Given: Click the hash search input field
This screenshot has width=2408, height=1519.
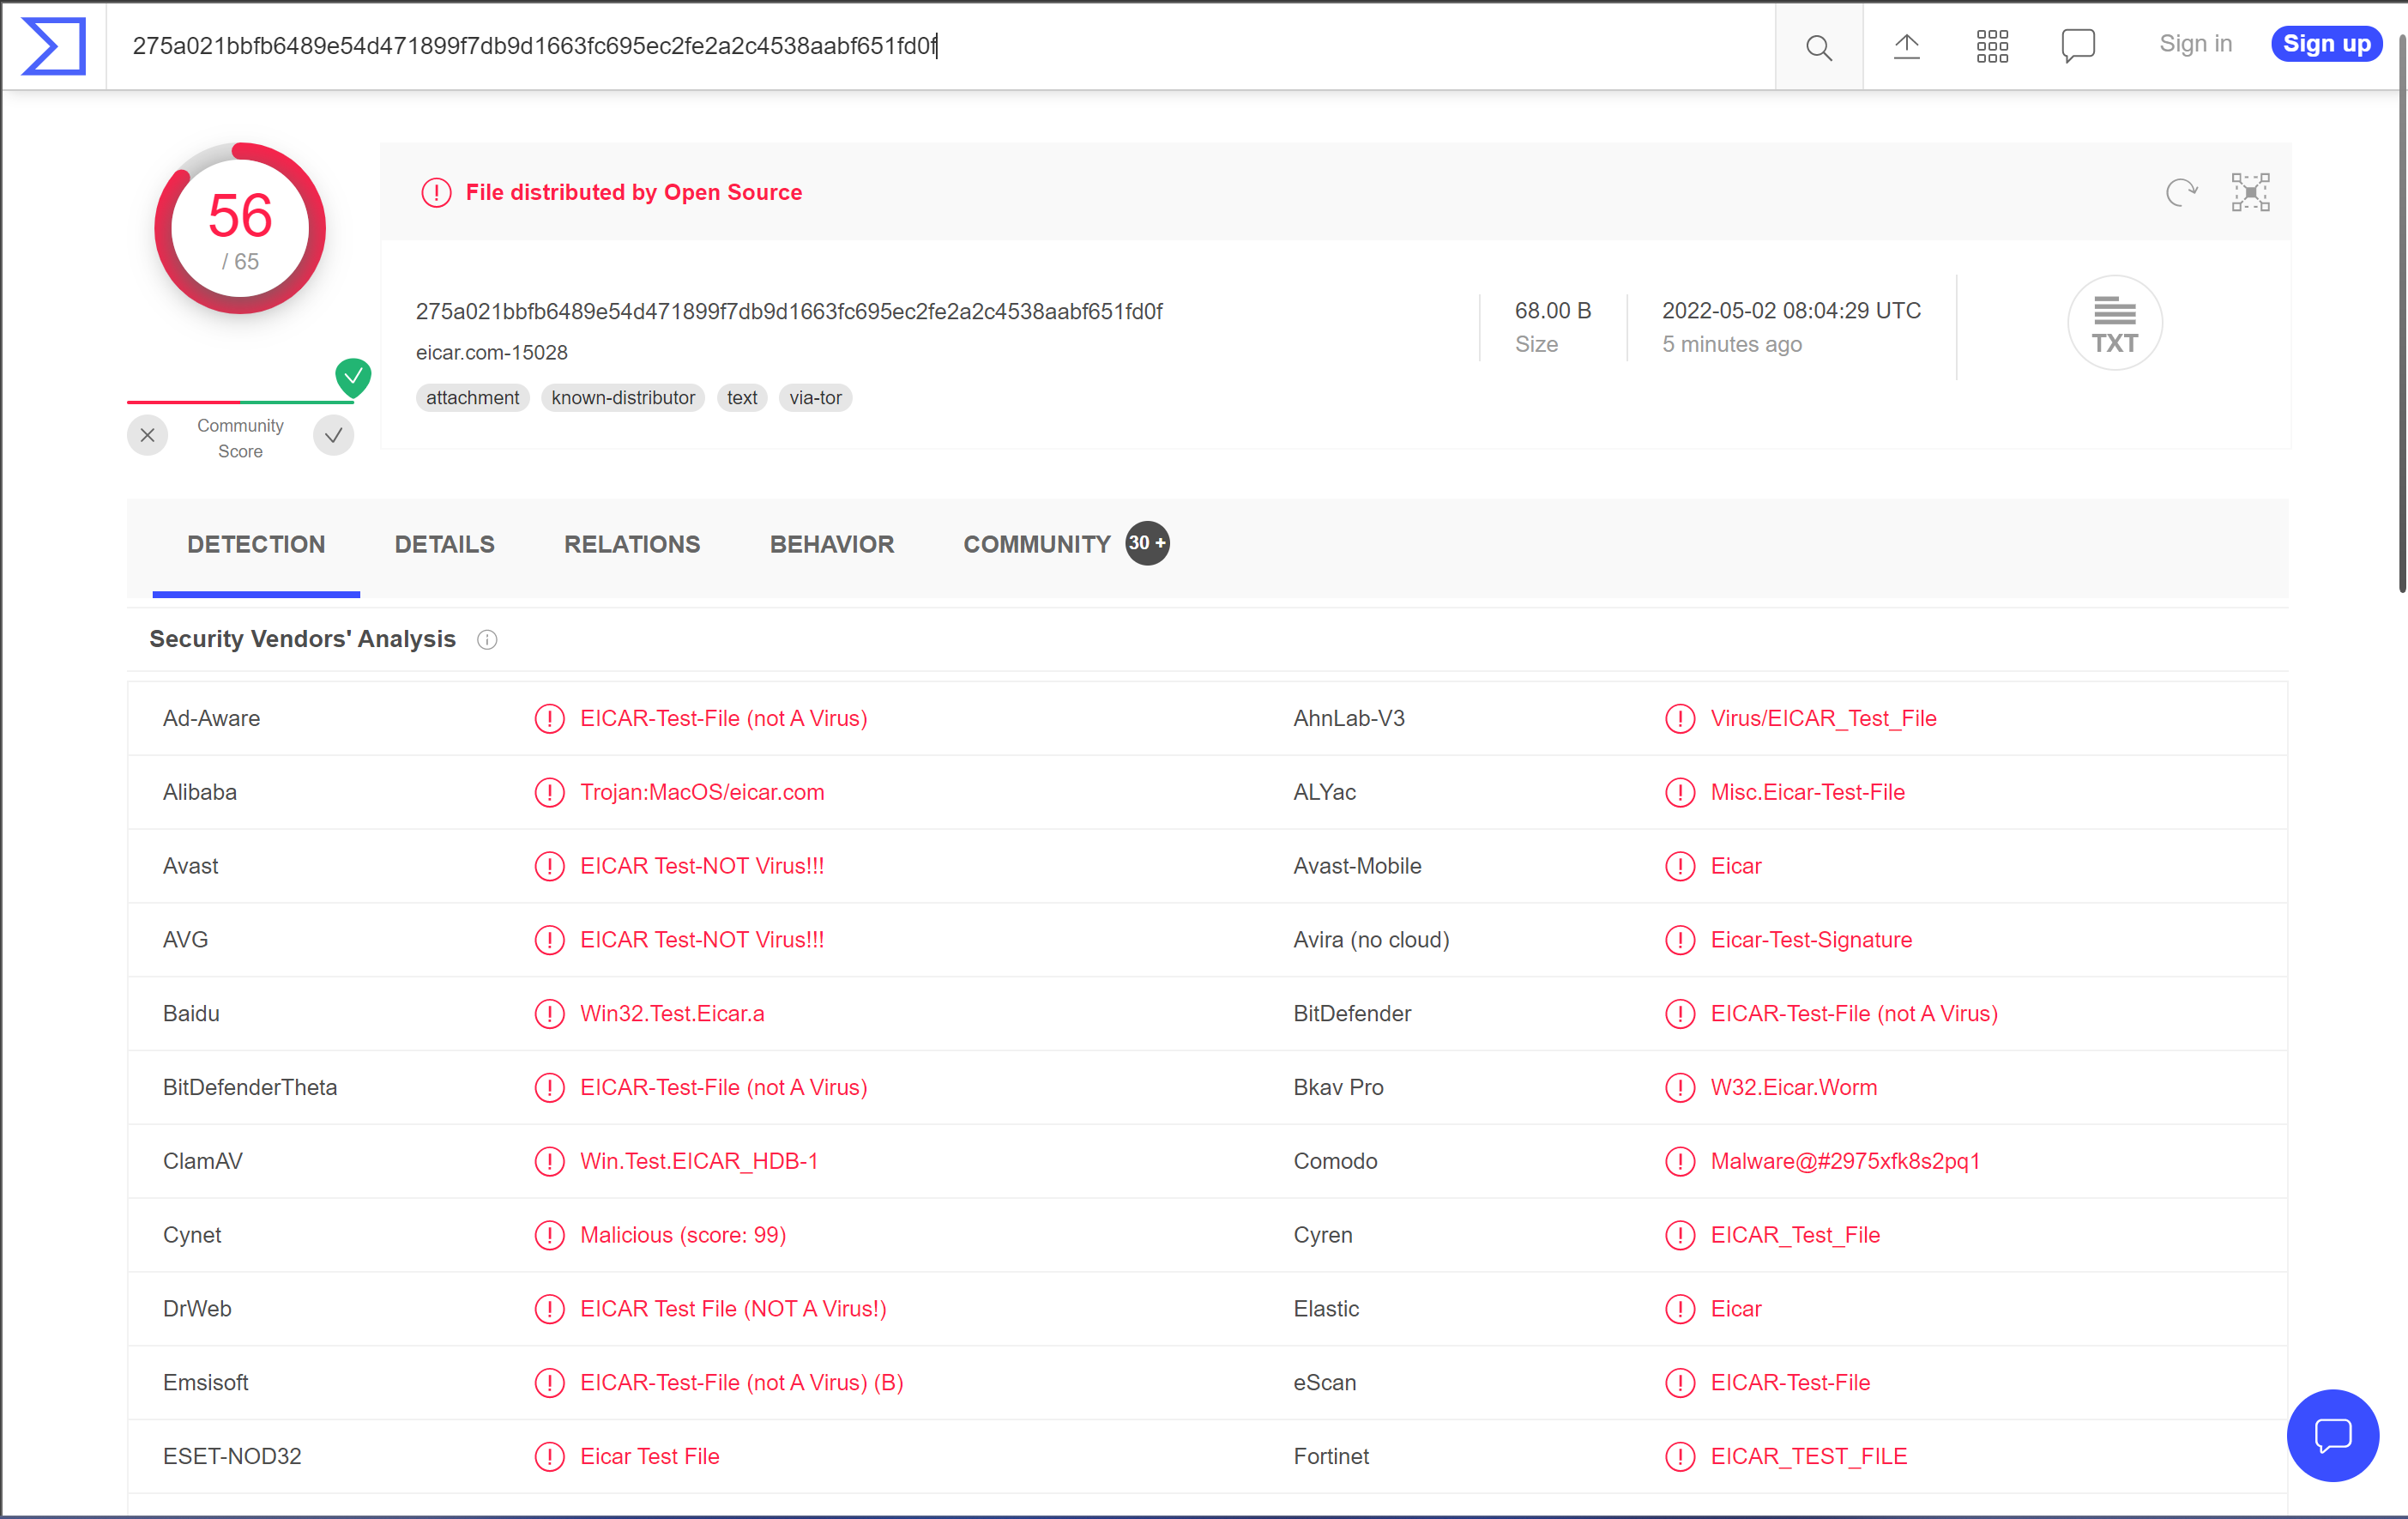Looking at the screenshot, I should 940,46.
